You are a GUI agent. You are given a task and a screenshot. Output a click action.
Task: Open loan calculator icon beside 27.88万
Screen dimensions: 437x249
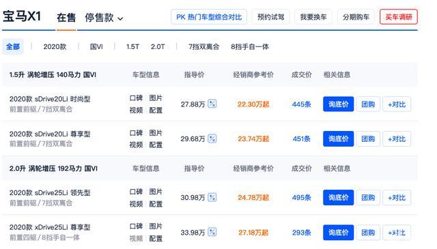(212, 104)
